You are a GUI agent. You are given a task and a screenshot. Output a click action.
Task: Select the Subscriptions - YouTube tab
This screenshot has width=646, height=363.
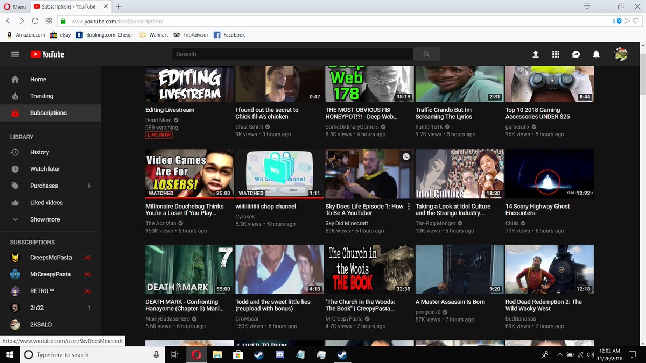coord(70,6)
